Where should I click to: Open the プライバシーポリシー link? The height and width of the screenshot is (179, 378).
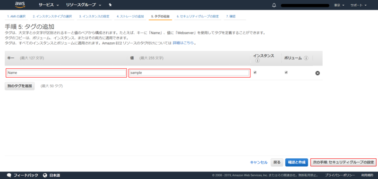[x=340, y=175]
